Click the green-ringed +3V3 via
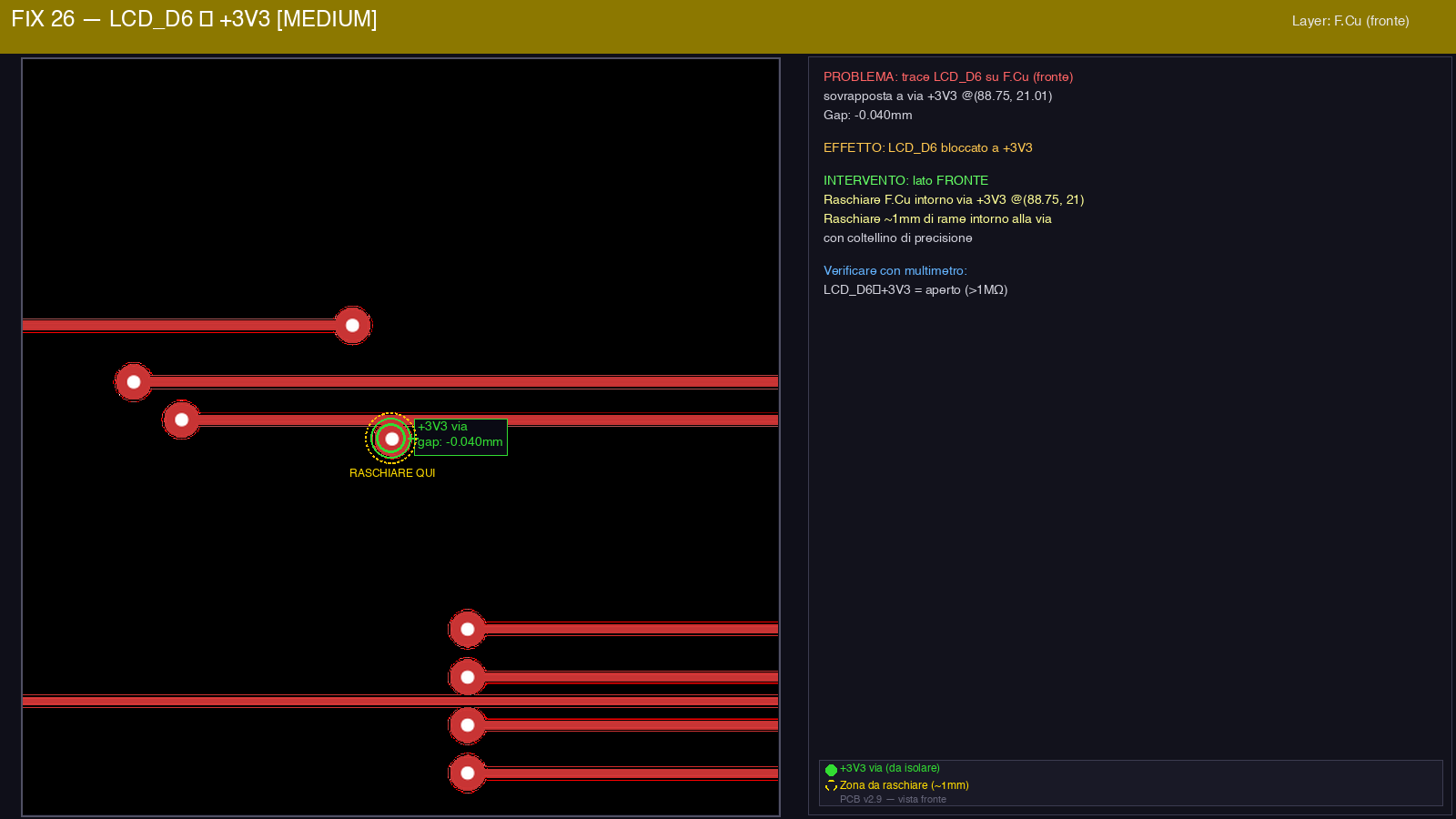Screen dimensions: 1456x819 (x=391, y=439)
